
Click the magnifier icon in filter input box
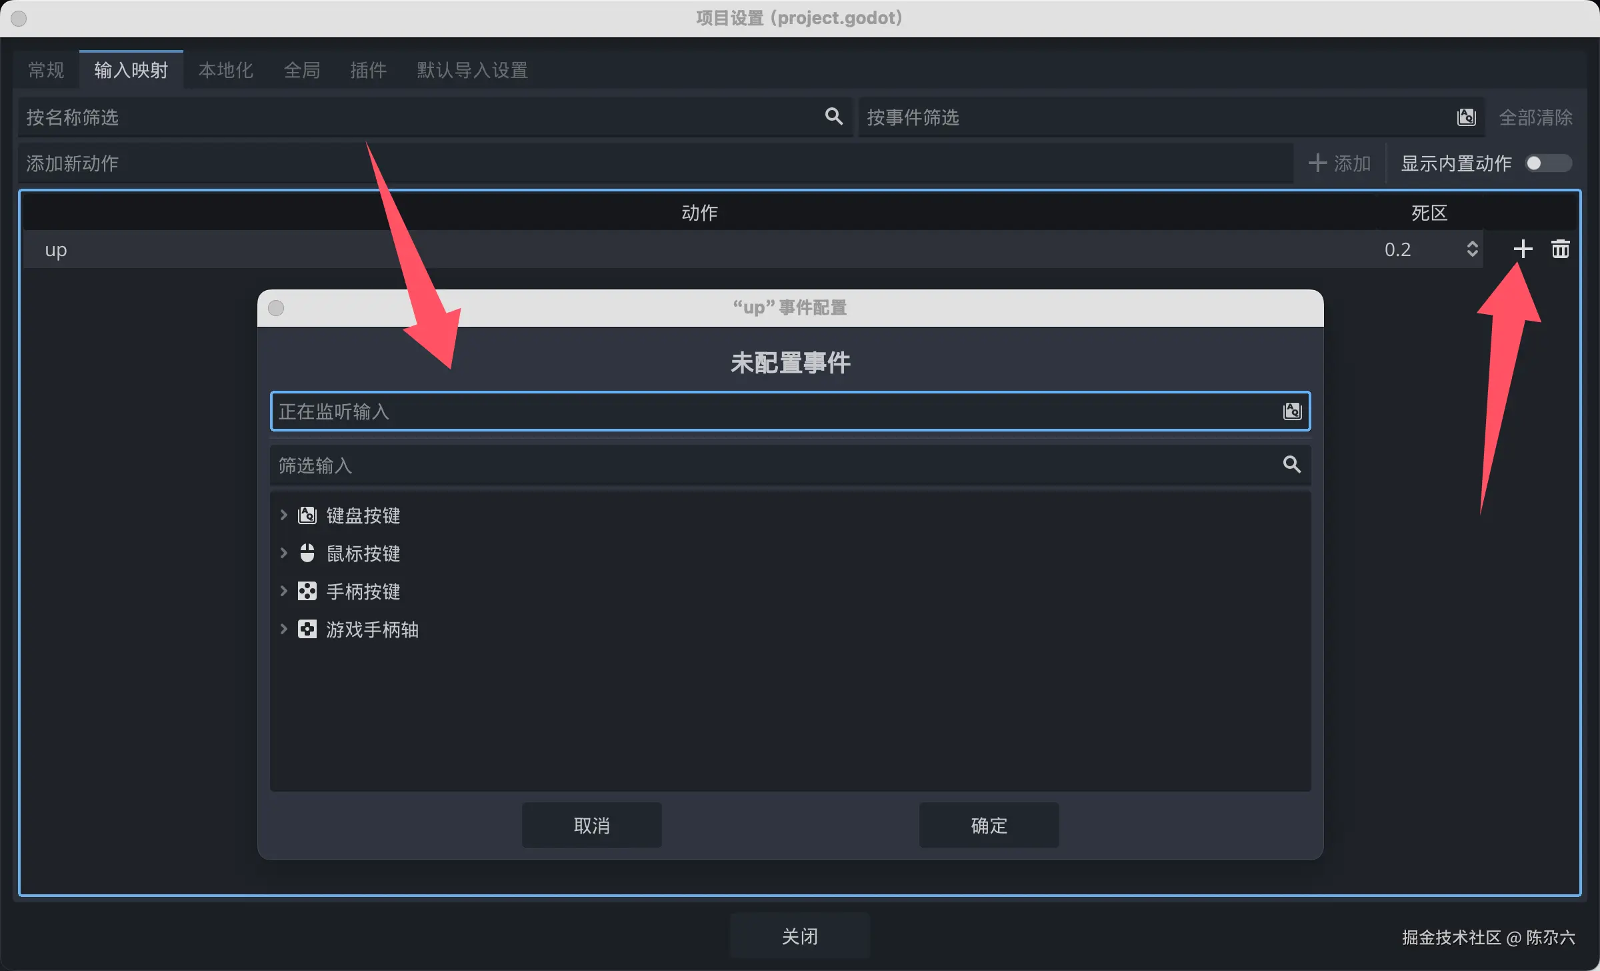[x=1292, y=465]
